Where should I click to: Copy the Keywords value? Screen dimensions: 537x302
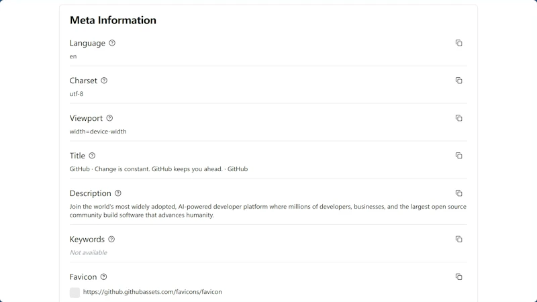[x=458, y=240]
